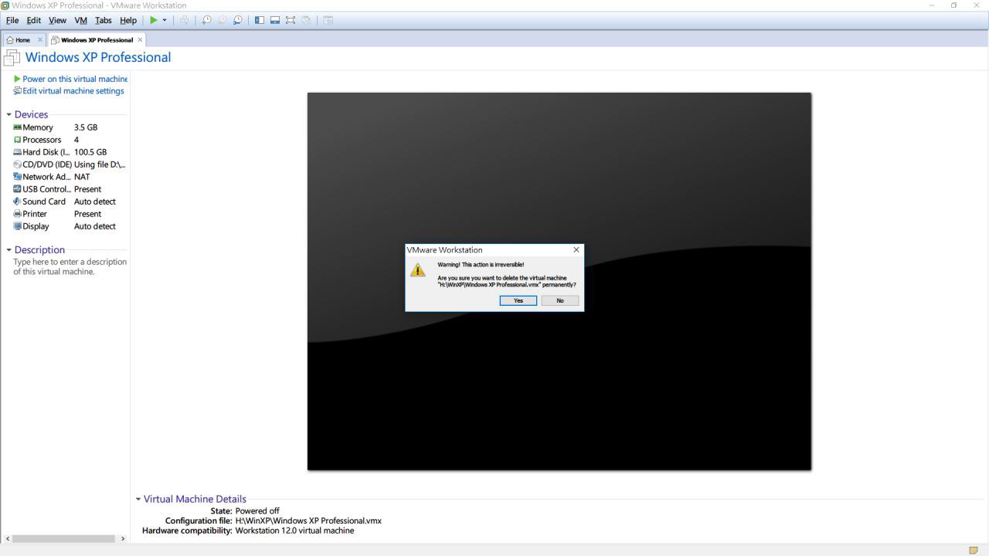Click the VMware Workstation title bar app icon

(5, 5)
